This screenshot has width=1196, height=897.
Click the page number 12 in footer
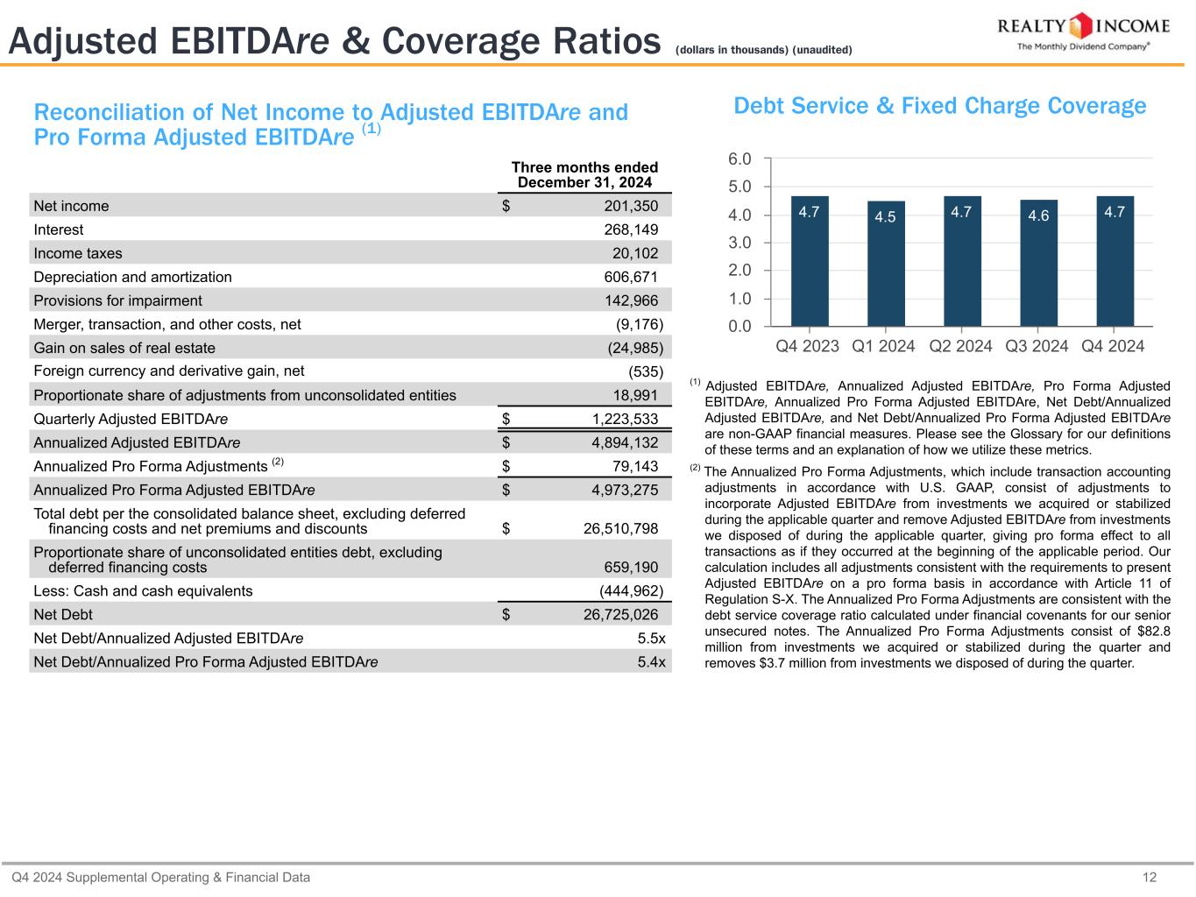point(1150,877)
